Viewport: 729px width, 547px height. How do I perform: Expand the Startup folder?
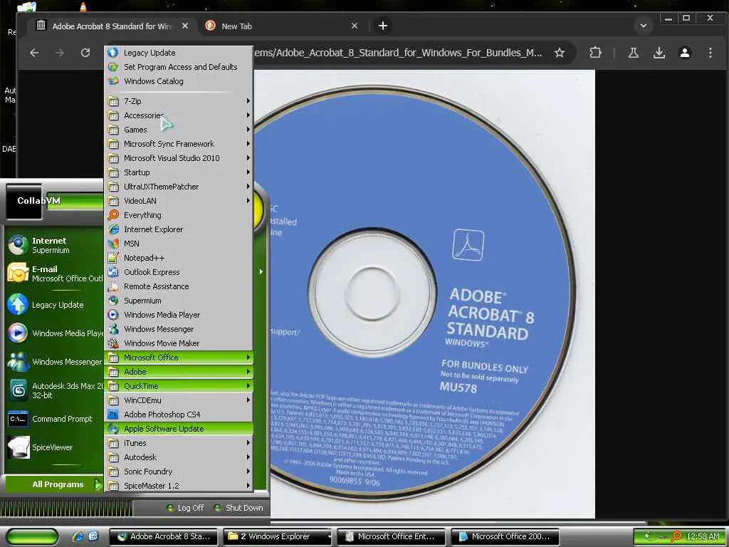pos(179,172)
